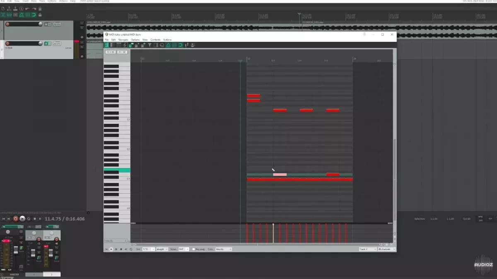Open the Insert menu in main menu bar
Viewport: 497px width, 279px height.
(25, 1)
